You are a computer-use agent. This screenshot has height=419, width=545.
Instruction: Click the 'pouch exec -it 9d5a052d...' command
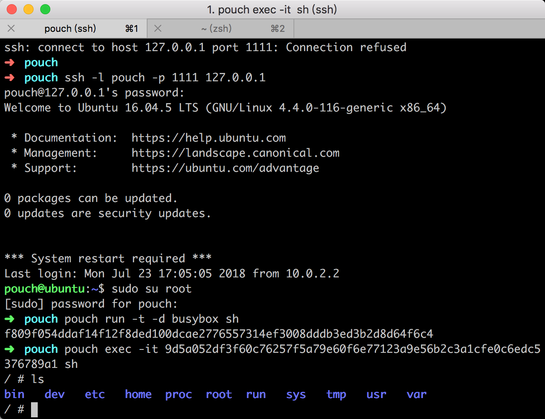(x=272, y=357)
